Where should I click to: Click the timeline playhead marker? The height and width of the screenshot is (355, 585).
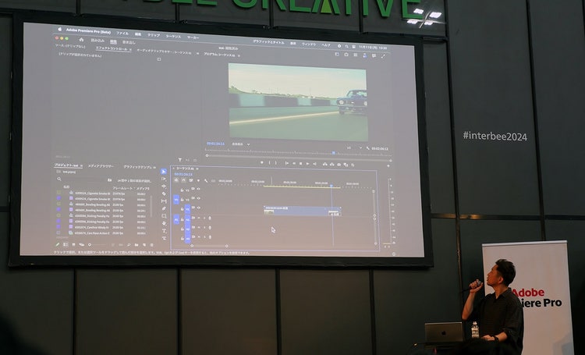(331, 186)
